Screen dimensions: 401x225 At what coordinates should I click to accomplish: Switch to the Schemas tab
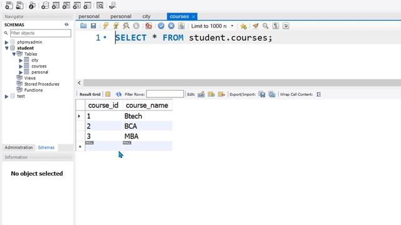point(46,147)
